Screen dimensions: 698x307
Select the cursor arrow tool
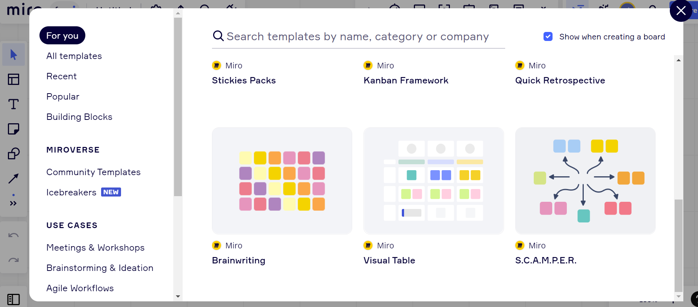tap(14, 55)
